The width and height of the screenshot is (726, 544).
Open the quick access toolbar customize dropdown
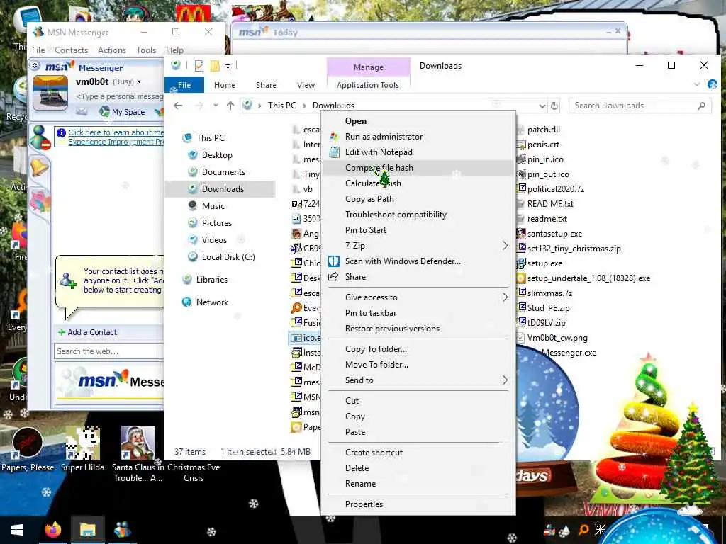click(228, 67)
